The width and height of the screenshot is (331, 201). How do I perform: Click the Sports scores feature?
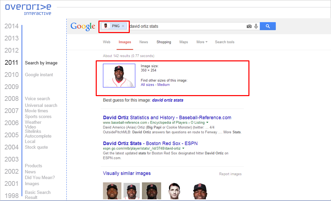[x=38, y=117]
